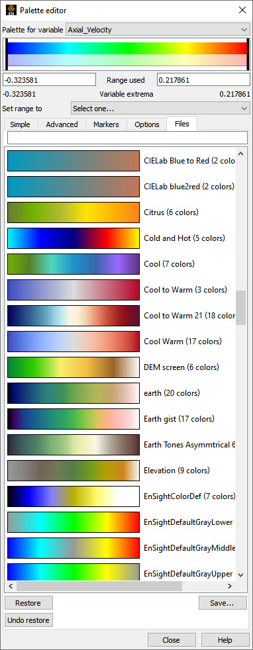Click the vertical scrollbar down arrow
The image size is (253, 650).
click(241, 575)
